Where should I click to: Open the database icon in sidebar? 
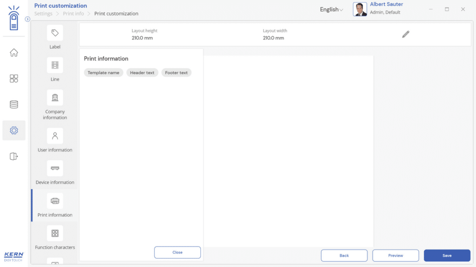pos(14,105)
